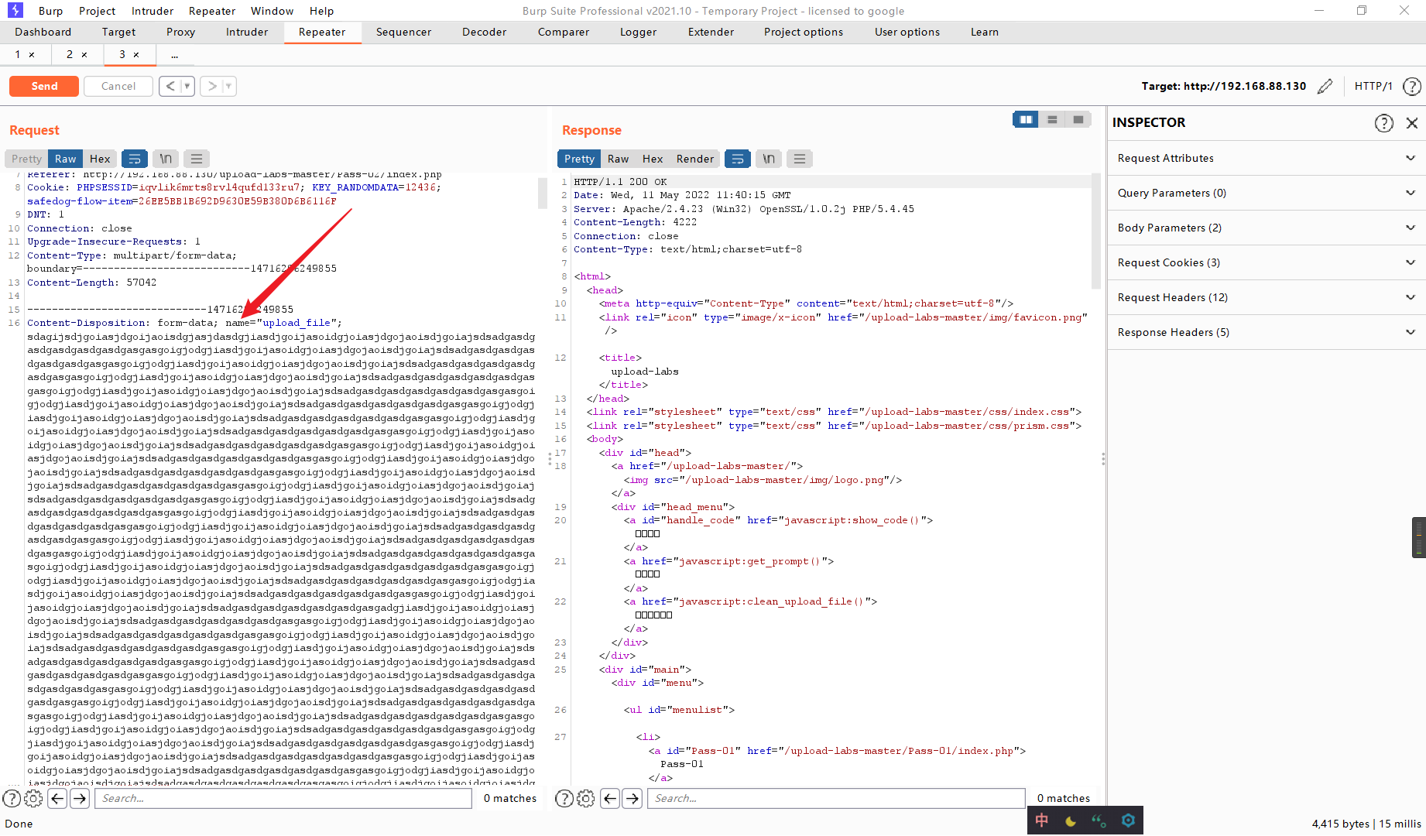1426x836 pixels.
Task: Switch request view to Pretty
Action: 27,159
